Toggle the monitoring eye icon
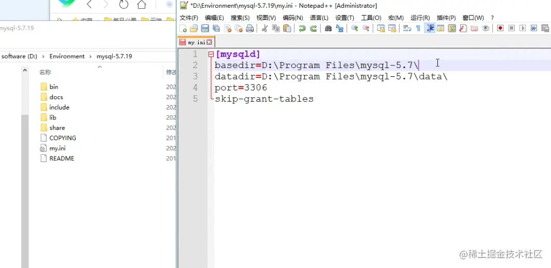The image size is (551, 268). [486, 29]
